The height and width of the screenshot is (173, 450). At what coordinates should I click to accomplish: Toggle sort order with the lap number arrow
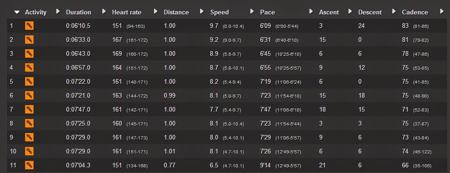point(17,12)
